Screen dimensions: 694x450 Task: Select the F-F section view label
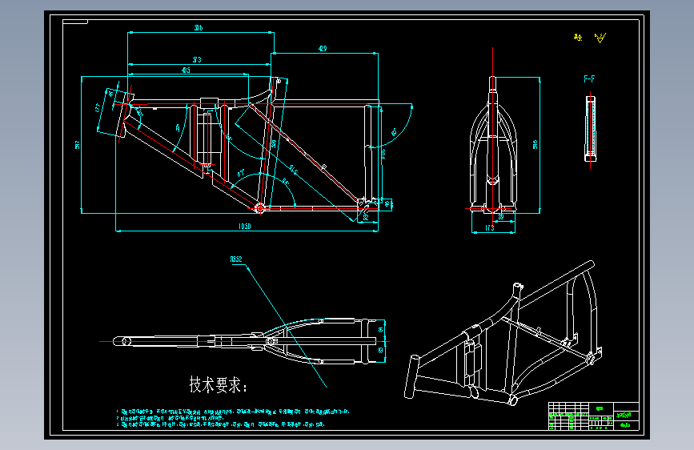pyautogui.click(x=589, y=79)
